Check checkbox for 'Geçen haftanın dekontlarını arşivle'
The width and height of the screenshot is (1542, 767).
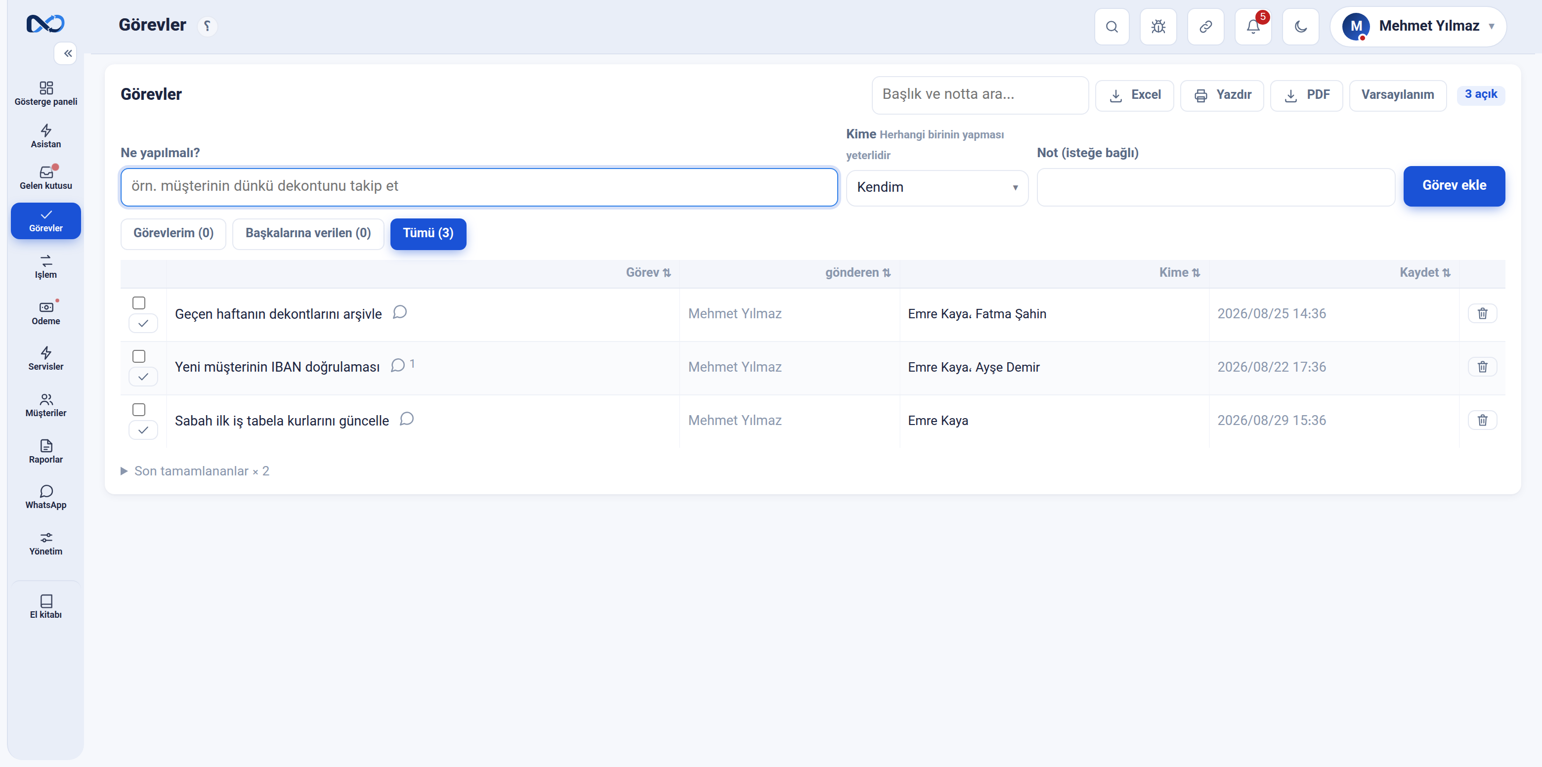click(x=139, y=303)
